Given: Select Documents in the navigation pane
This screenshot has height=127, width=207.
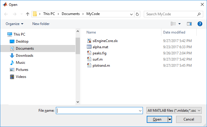Looking at the screenshot, I should click(x=38, y=49).
